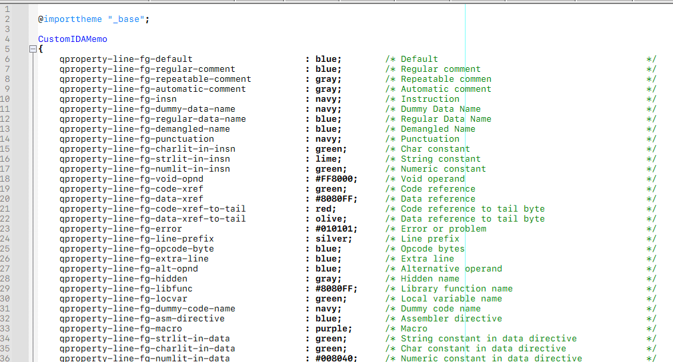Click '/* String constant in data directive' comment
Screen dimensions: 673x362
(481, 339)
